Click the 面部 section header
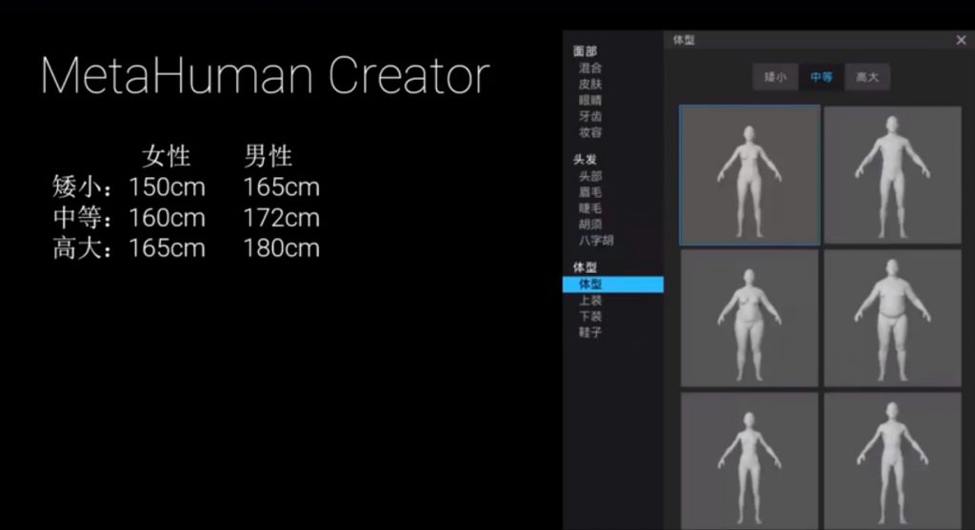 pos(585,51)
